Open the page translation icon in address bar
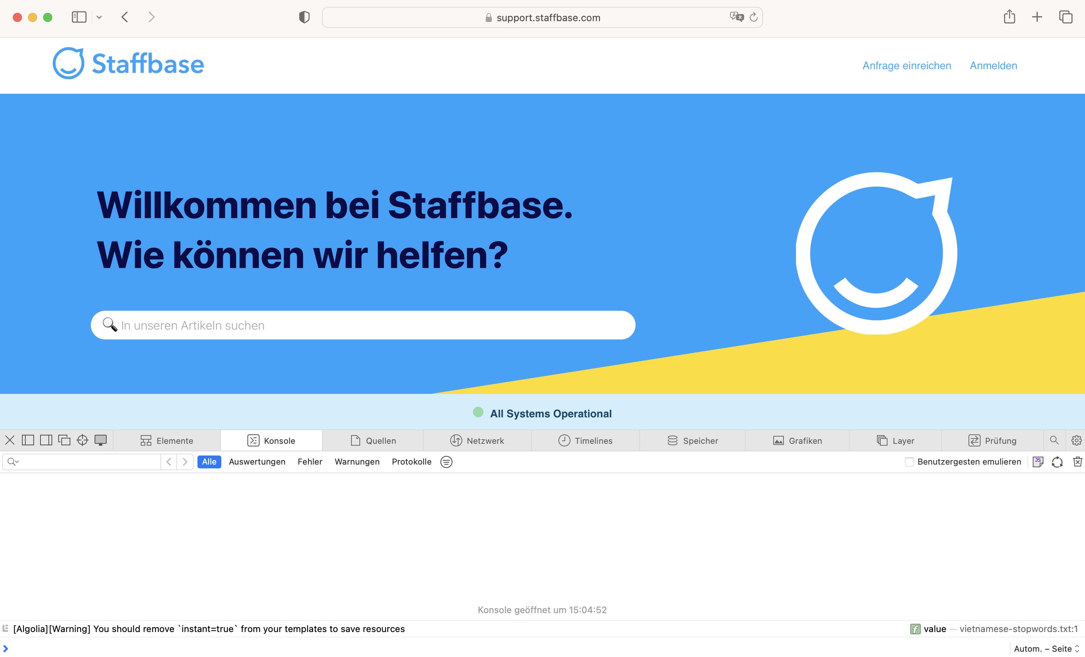1085x657 pixels. (x=737, y=17)
